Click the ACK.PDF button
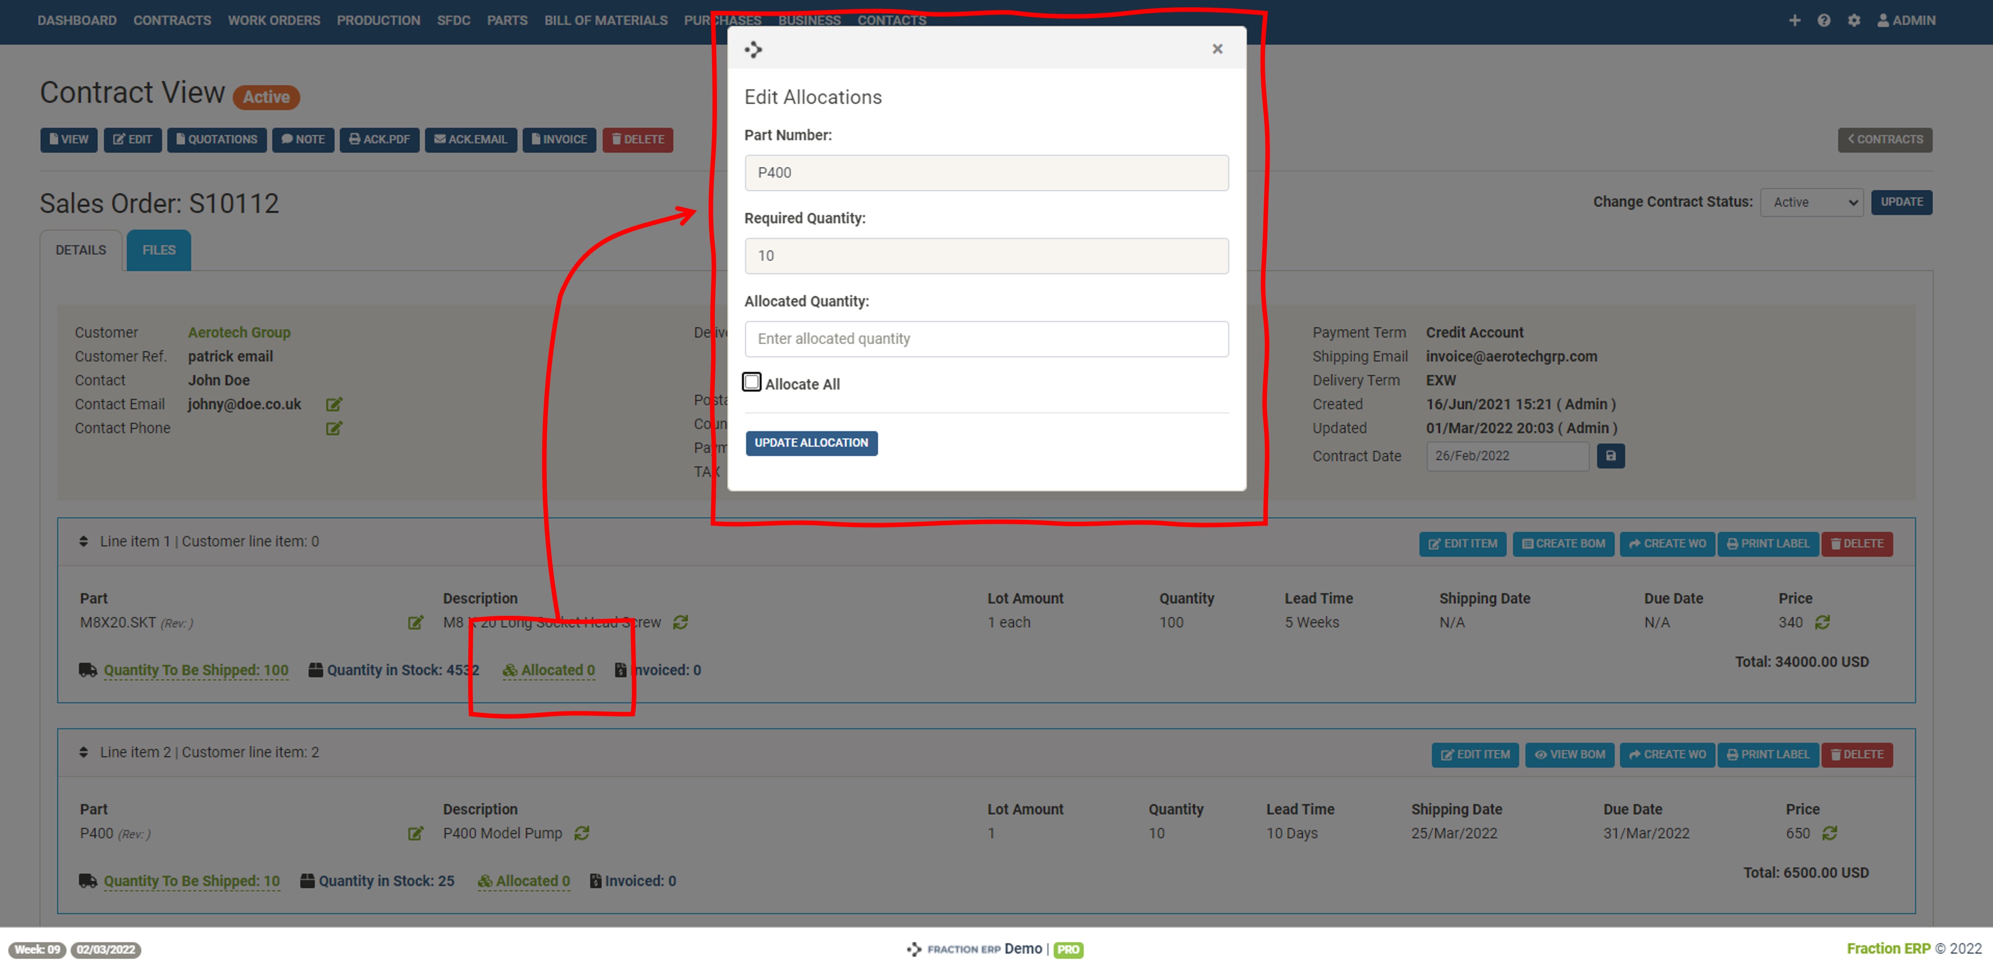Image resolution: width=1993 pixels, height=964 pixels. point(379,139)
